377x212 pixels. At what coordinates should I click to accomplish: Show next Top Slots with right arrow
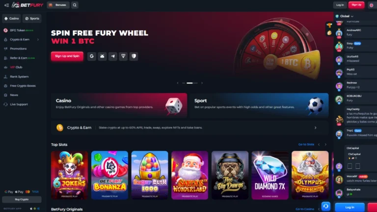point(325,144)
